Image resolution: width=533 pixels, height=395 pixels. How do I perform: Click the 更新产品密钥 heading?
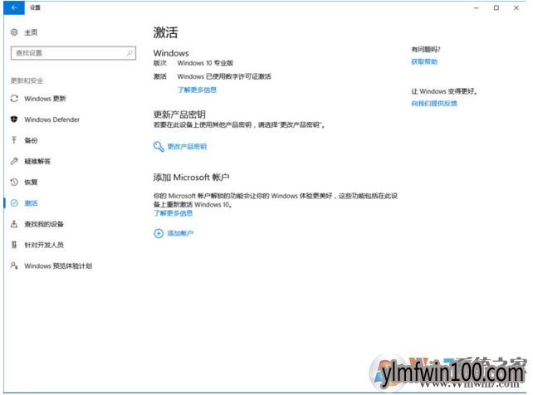(x=179, y=115)
